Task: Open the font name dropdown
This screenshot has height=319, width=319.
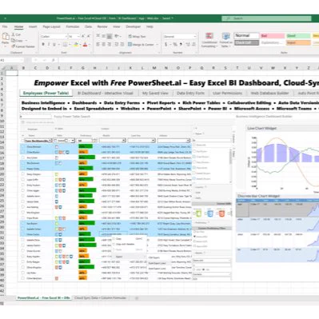Action: pos(66,36)
